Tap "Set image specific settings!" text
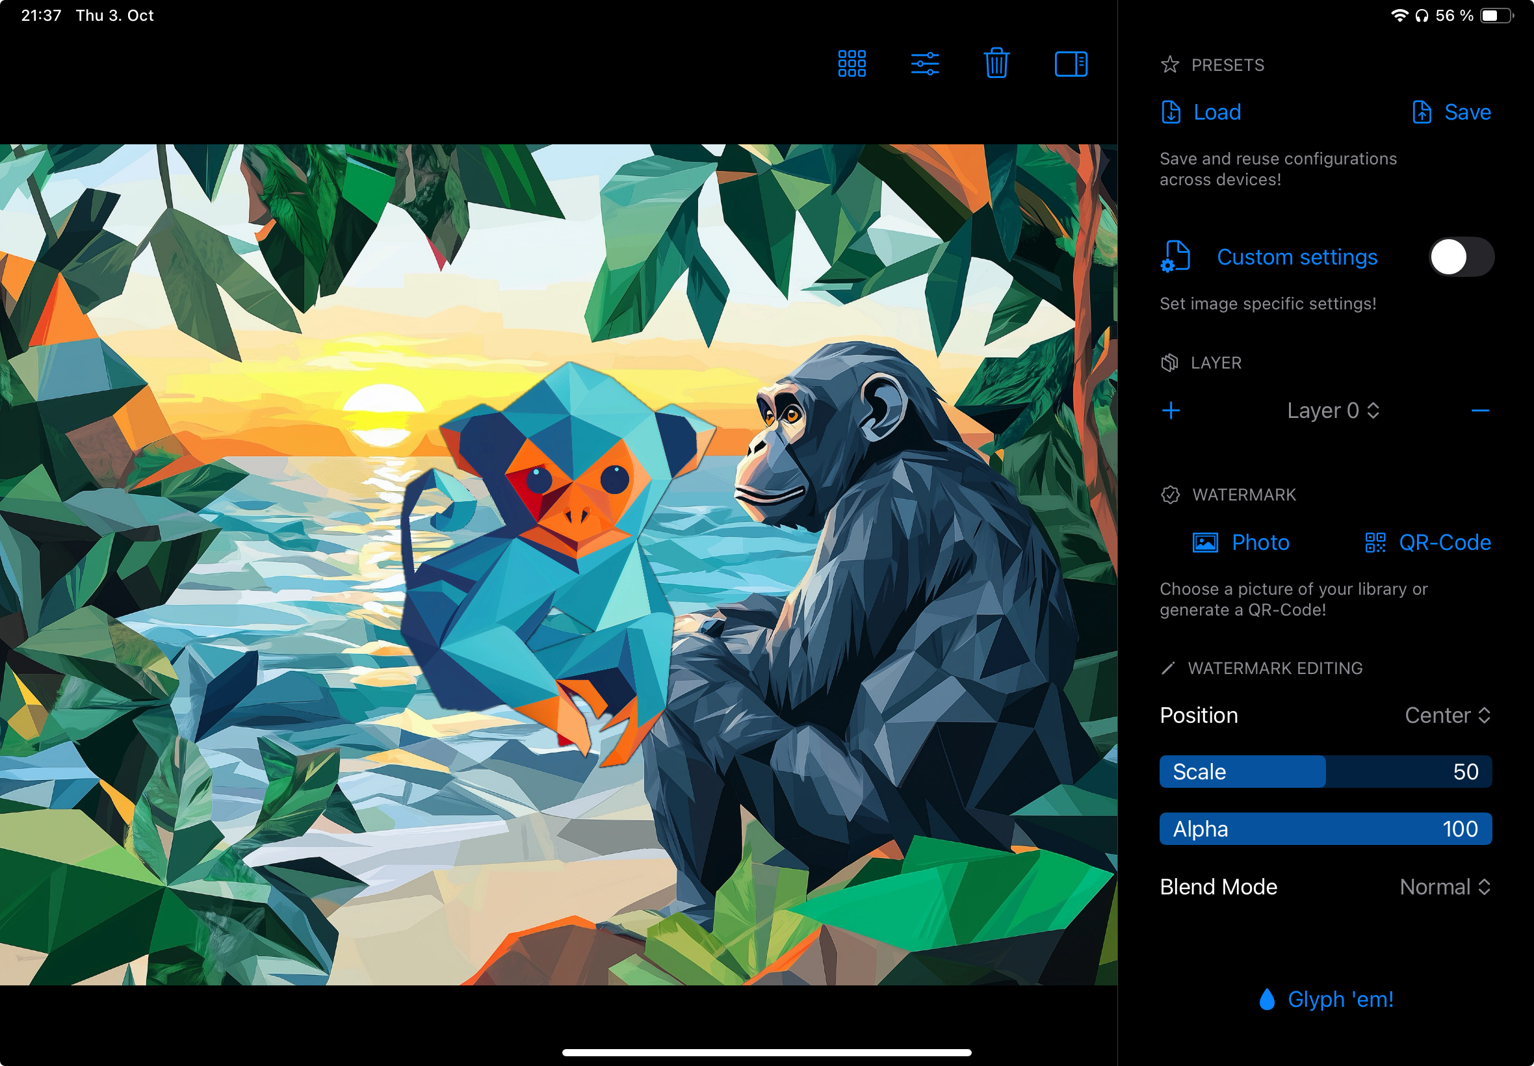Viewport: 1534px width, 1066px height. (x=1267, y=304)
